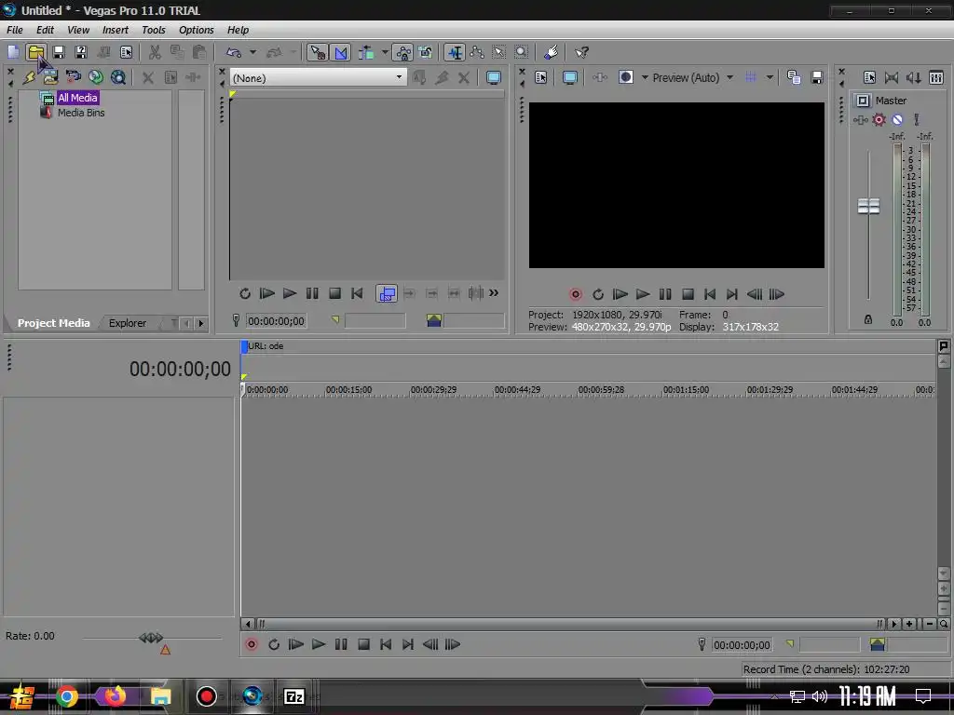
Task: Click the Undo arrow icon
Action: 234,52
